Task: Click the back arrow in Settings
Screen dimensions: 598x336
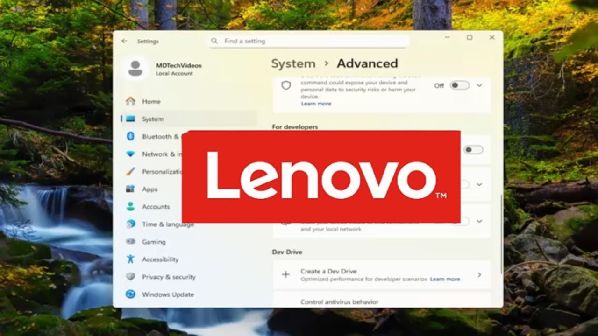Action: coord(124,41)
